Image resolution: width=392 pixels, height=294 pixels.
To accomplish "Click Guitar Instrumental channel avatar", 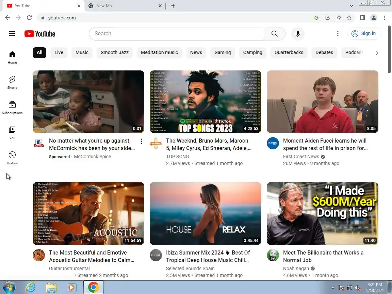I will (x=39, y=255).
